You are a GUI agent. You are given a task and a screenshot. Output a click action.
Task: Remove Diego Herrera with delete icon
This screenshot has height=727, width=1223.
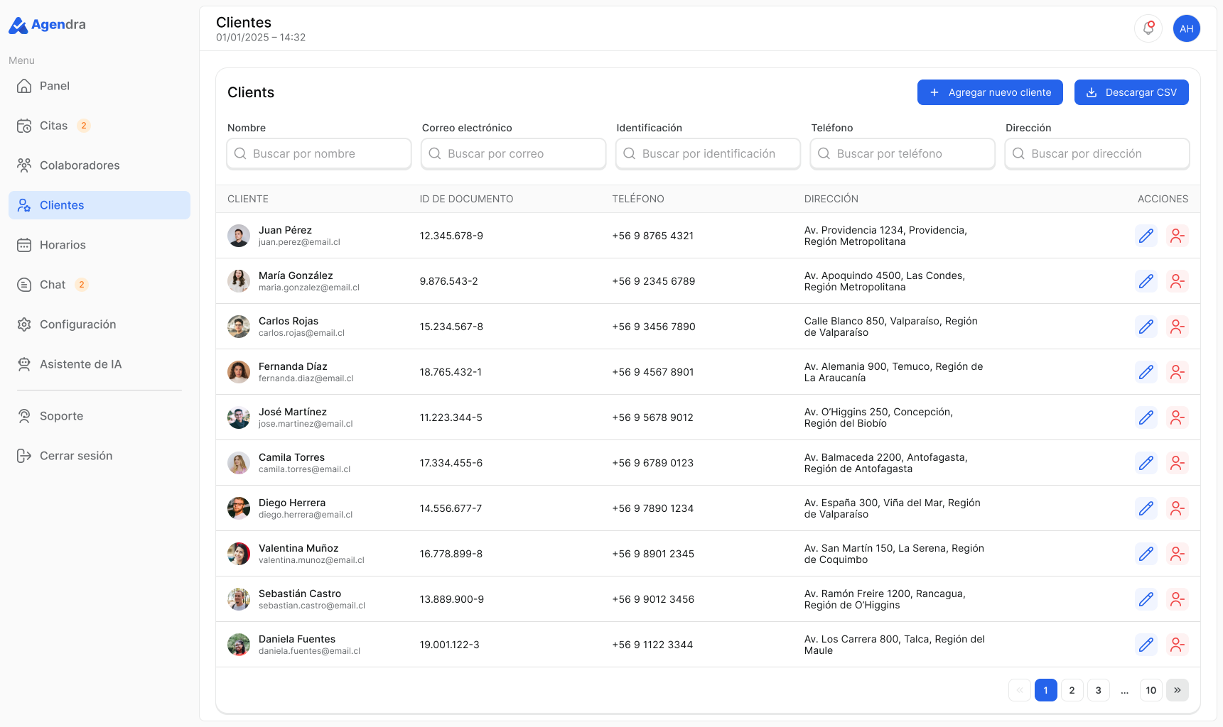tap(1178, 508)
